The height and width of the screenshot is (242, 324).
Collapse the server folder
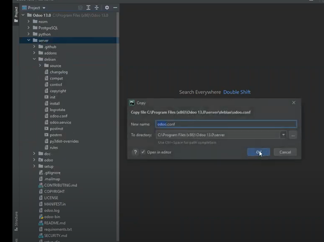(x=29, y=40)
